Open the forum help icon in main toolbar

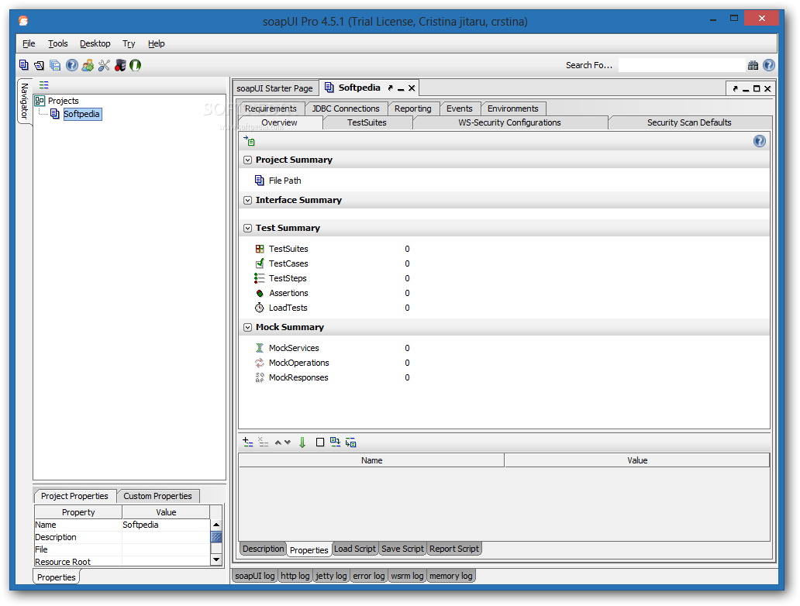click(72, 65)
